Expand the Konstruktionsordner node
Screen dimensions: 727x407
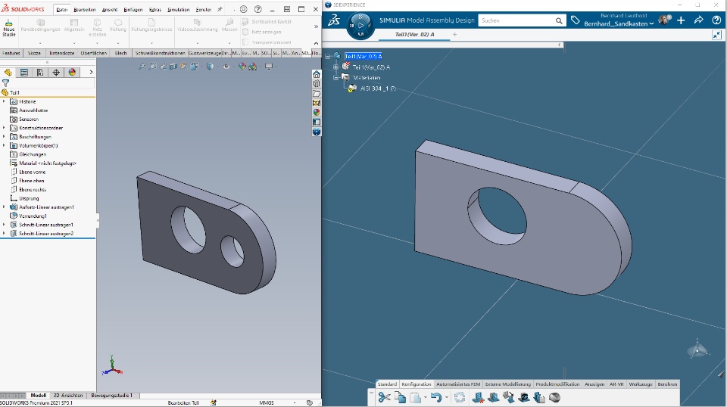pos(5,128)
